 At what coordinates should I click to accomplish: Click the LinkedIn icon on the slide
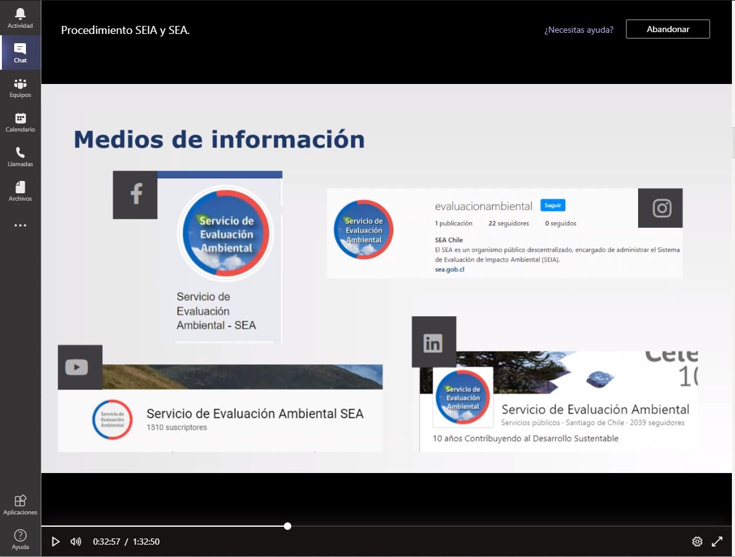tap(434, 343)
